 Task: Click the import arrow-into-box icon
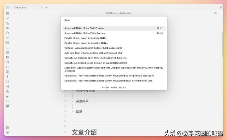pyautogui.click(x=8, y=87)
